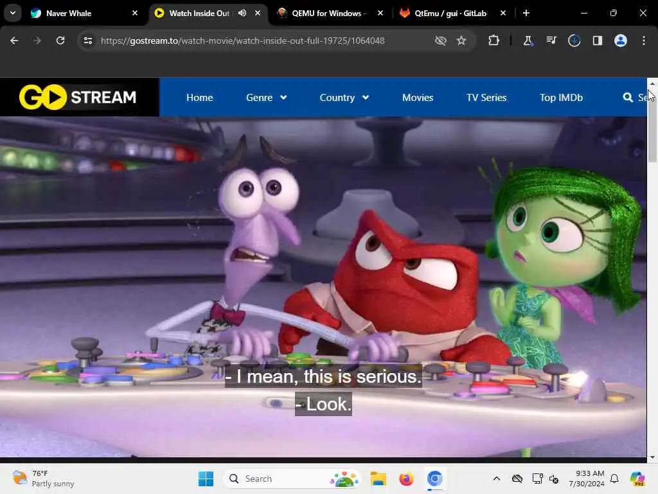Select the Watch Inside Out tab
The width and height of the screenshot is (658, 494).
tap(199, 13)
